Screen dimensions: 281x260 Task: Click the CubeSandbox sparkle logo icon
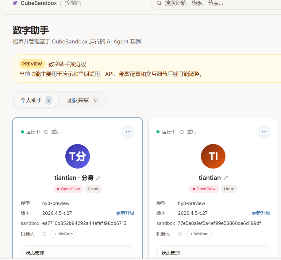pos(15,3)
